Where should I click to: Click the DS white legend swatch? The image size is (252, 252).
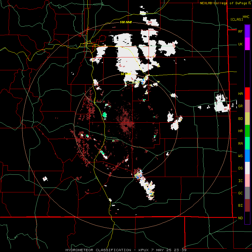(x=247, y=168)
